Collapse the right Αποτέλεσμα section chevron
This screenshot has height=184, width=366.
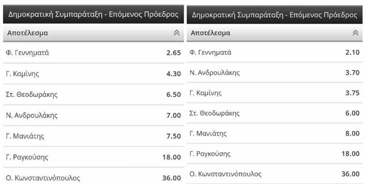tap(355, 33)
